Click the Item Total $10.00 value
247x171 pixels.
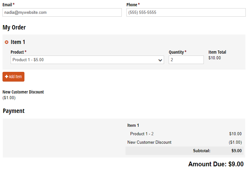click(x=214, y=58)
